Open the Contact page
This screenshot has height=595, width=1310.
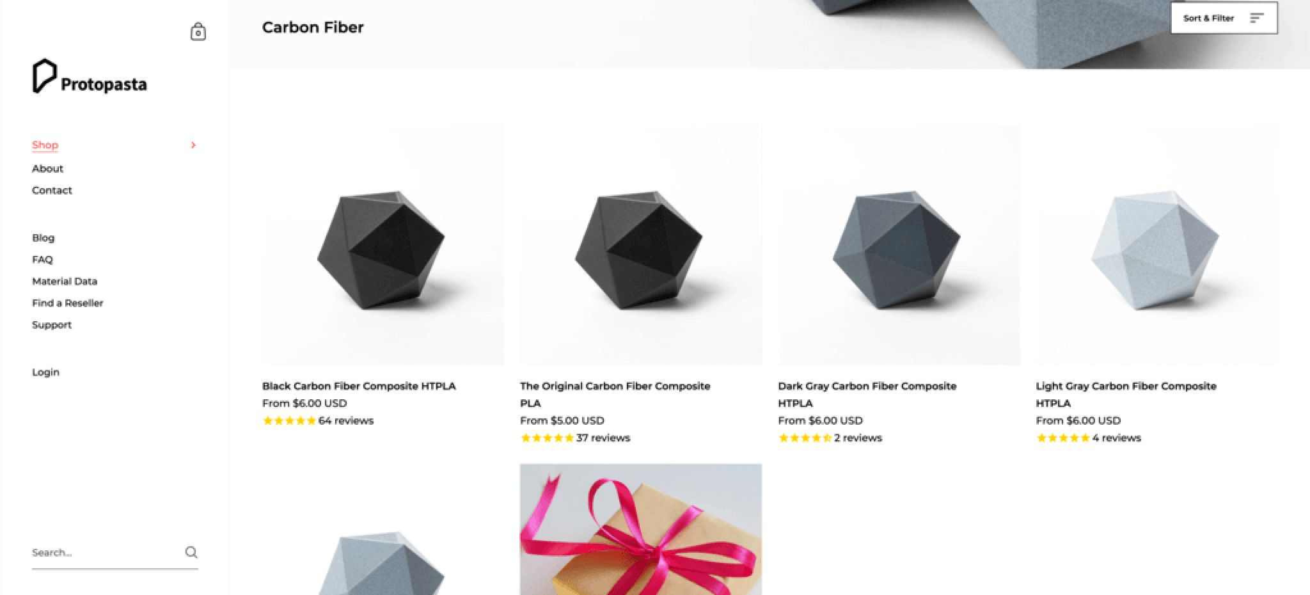pos(52,190)
